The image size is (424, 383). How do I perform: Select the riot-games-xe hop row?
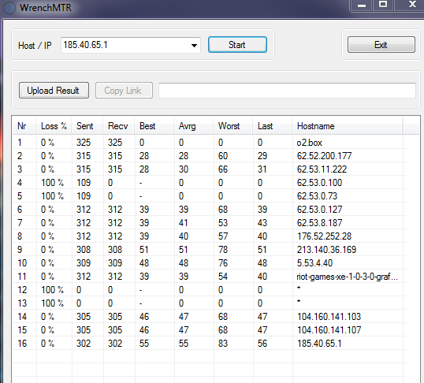click(209, 277)
